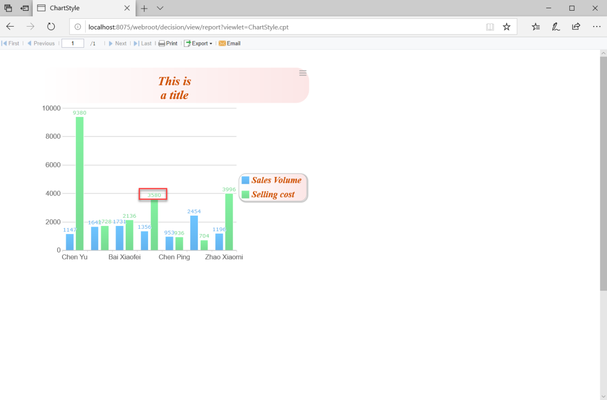
Task: Open the chart's hamburger menu
Action: 303,73
